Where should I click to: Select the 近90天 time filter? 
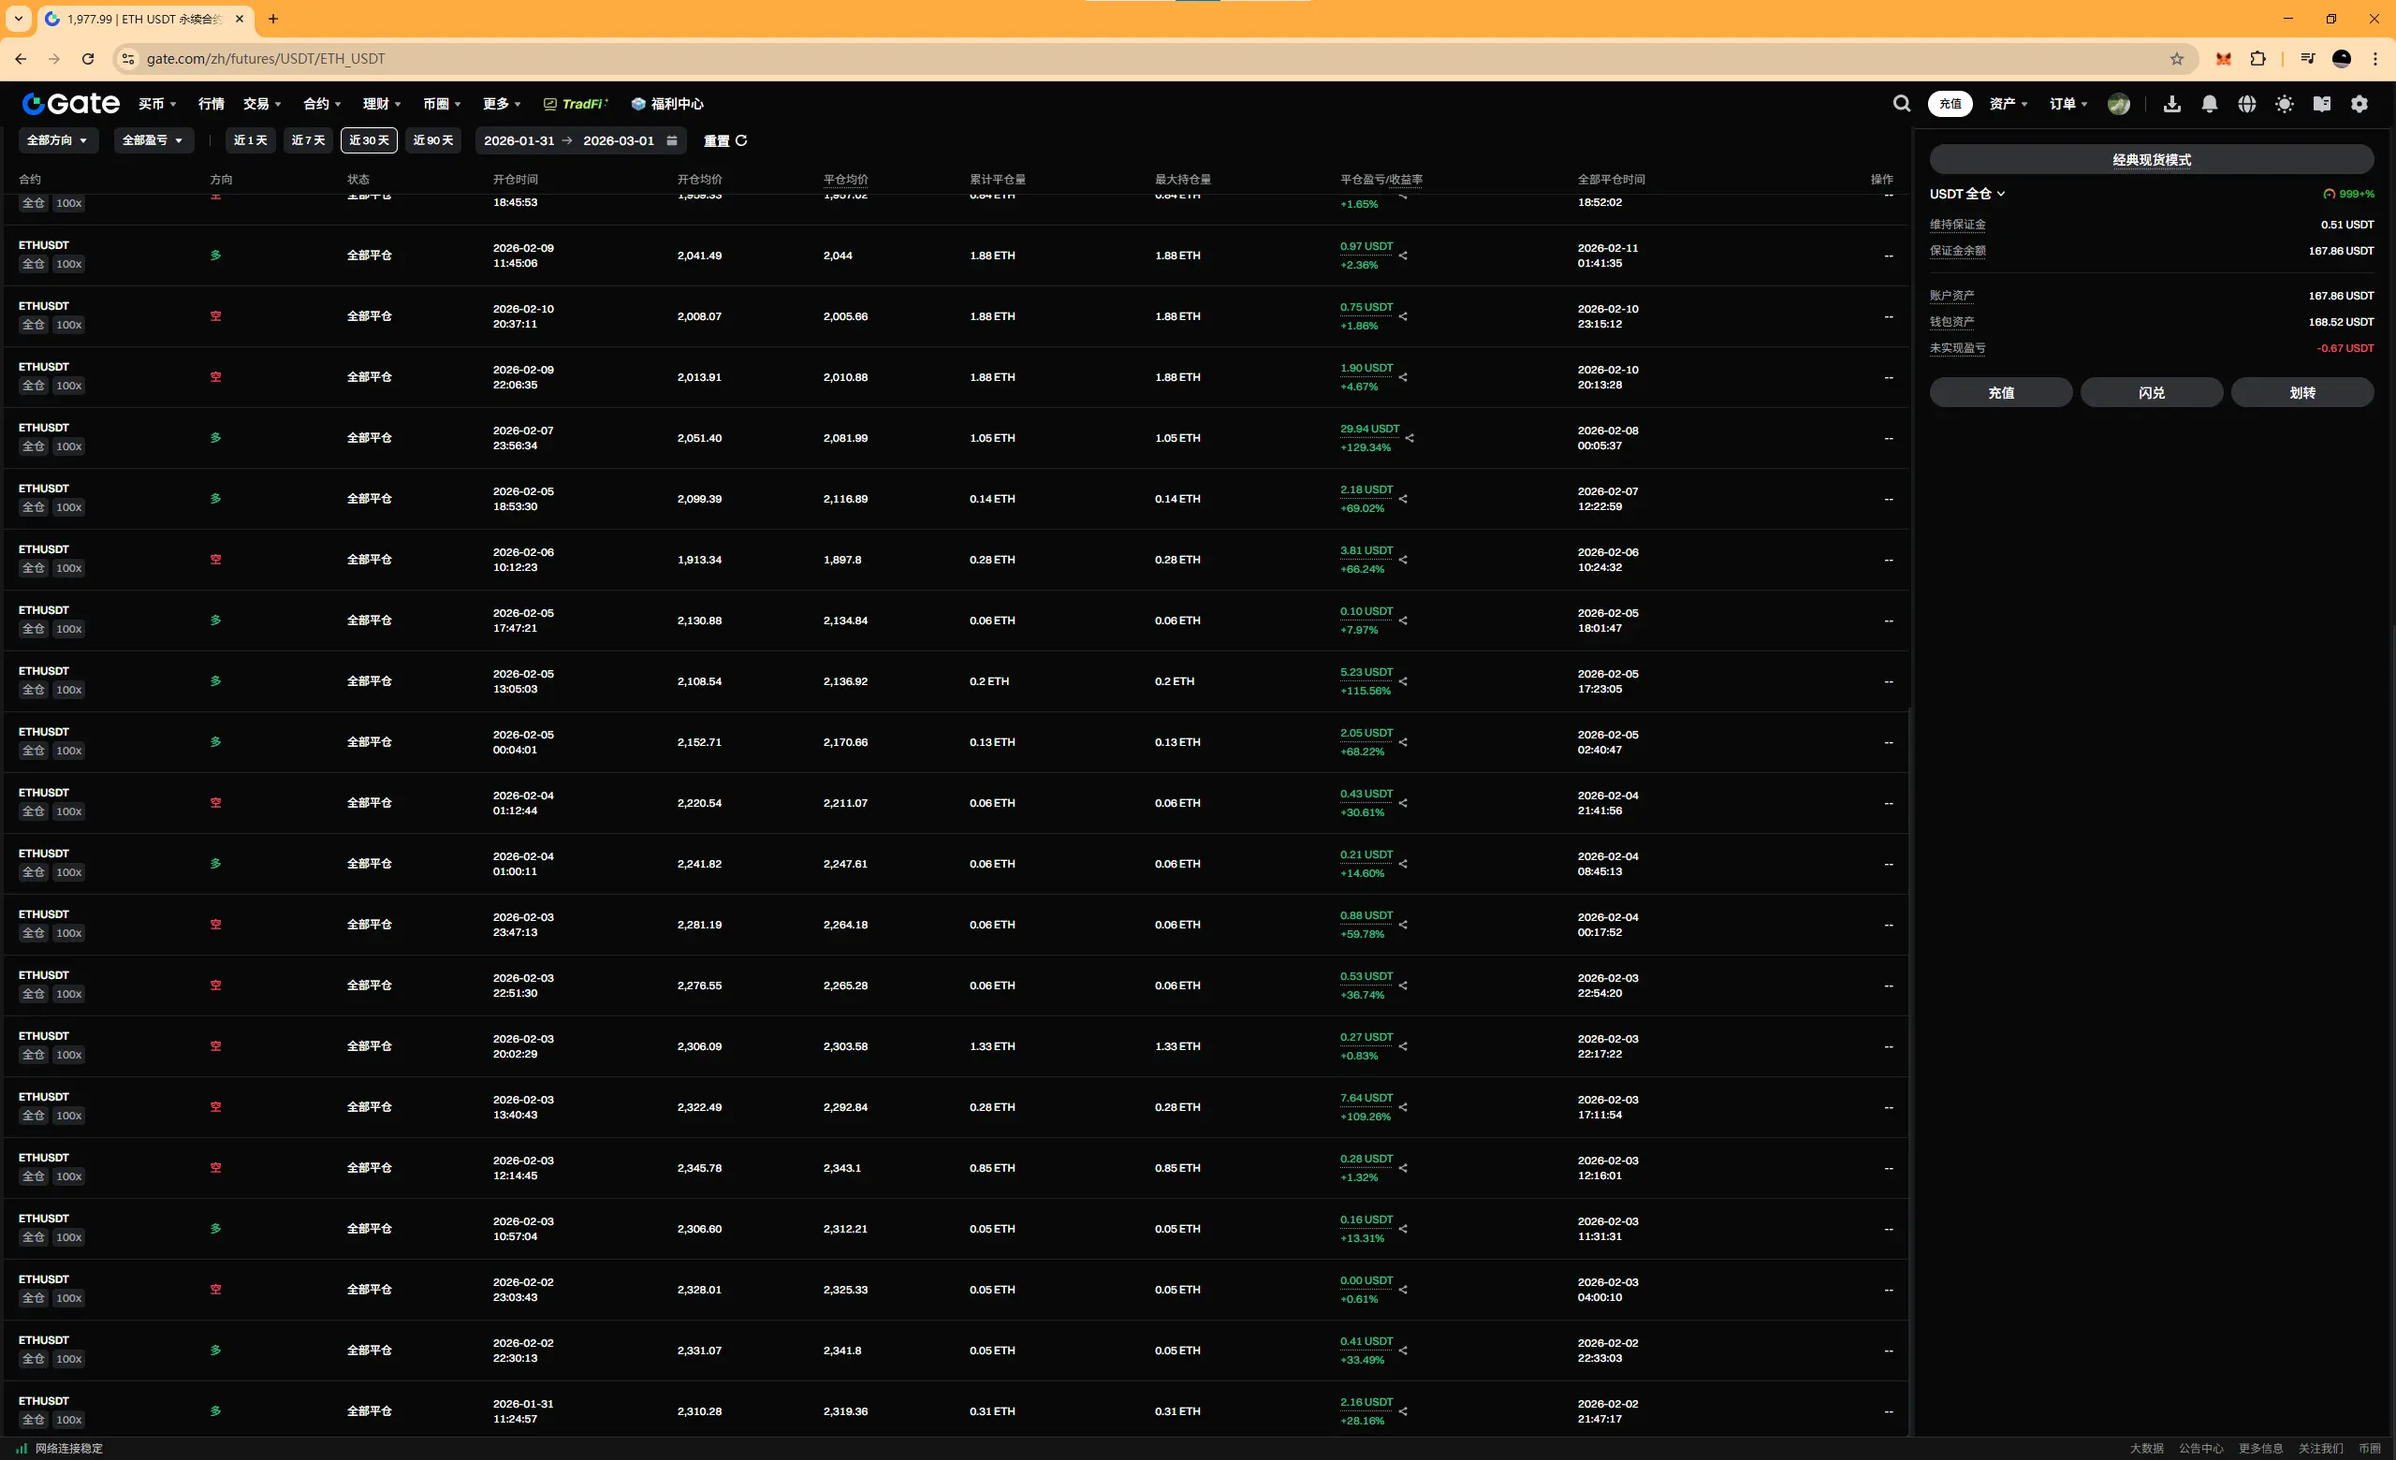(x=432, y=141)
